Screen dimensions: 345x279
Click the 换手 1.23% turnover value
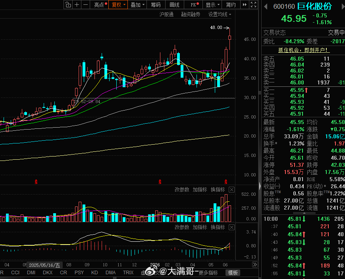pos(297,144)
